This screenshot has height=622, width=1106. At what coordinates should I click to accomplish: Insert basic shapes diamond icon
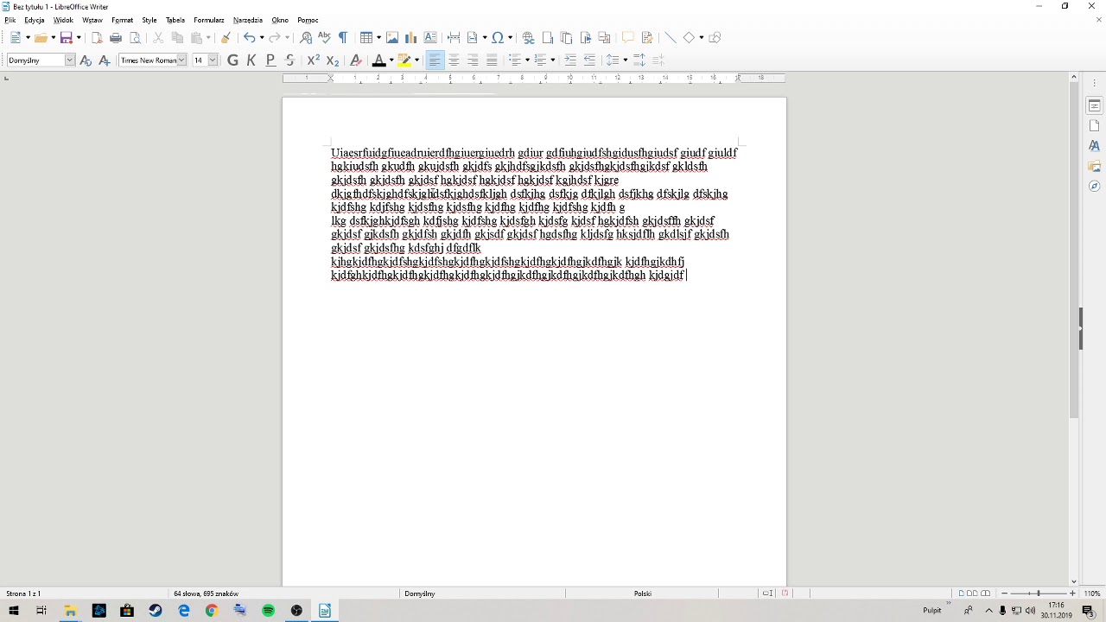coord(689,38)
